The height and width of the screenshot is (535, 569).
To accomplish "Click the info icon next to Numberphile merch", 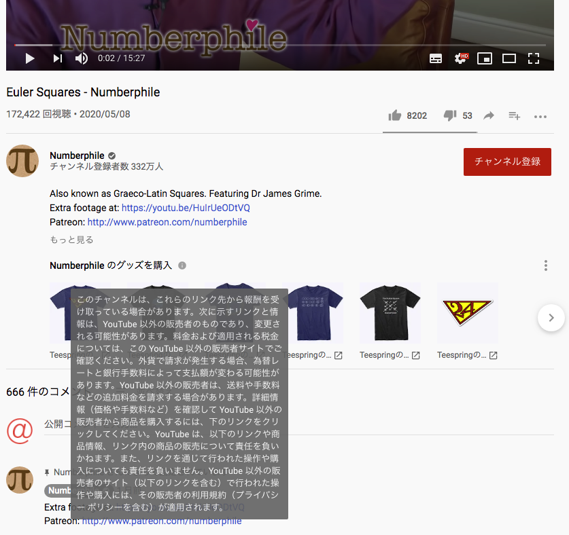I will [182, 265].
